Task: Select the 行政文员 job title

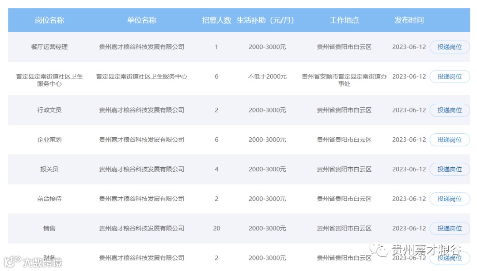Action: coord(49,110)
